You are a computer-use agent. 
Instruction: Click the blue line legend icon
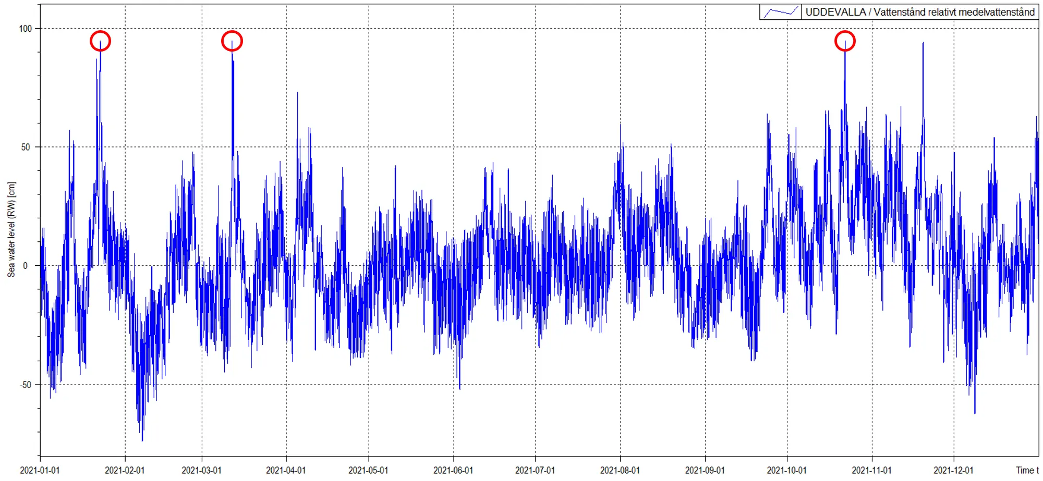pos(780,12)
